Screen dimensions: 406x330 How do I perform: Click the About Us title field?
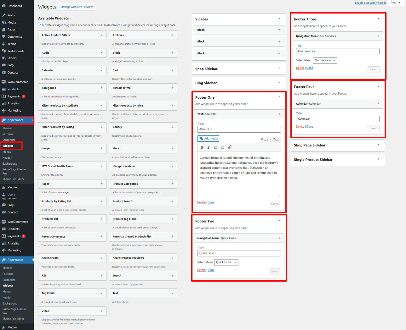click(239, 129)
